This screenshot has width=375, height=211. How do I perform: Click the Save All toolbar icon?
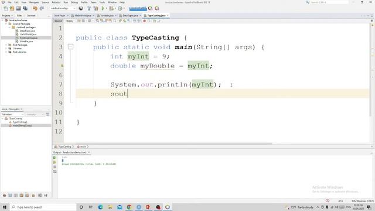tap(25, 8)
